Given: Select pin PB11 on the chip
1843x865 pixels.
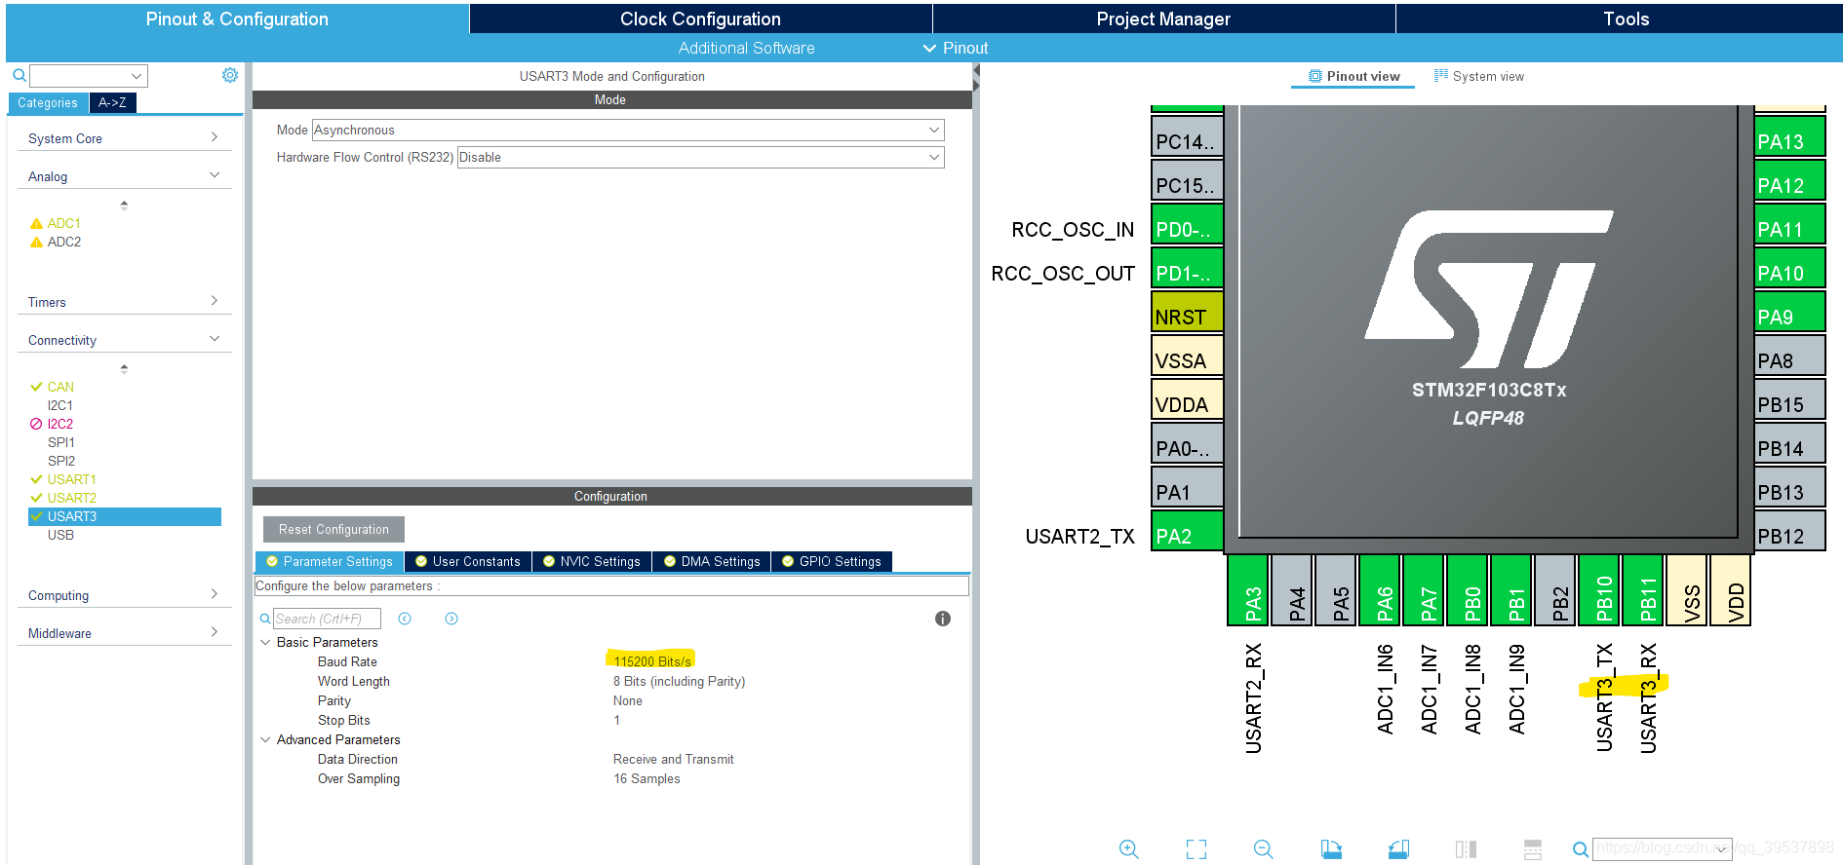Looking at the screenshot, I should pyautogui.click(x=1643, y=589).
